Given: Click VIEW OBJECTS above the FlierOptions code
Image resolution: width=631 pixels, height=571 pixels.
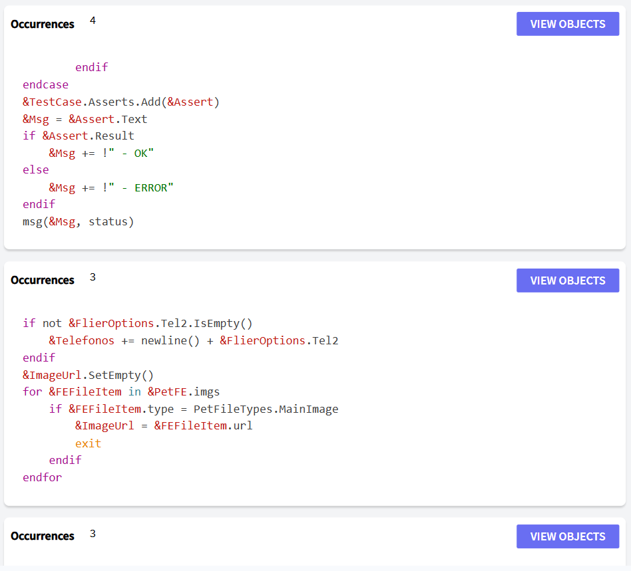Looking at the screenshot, I should [x=567, y=280].
